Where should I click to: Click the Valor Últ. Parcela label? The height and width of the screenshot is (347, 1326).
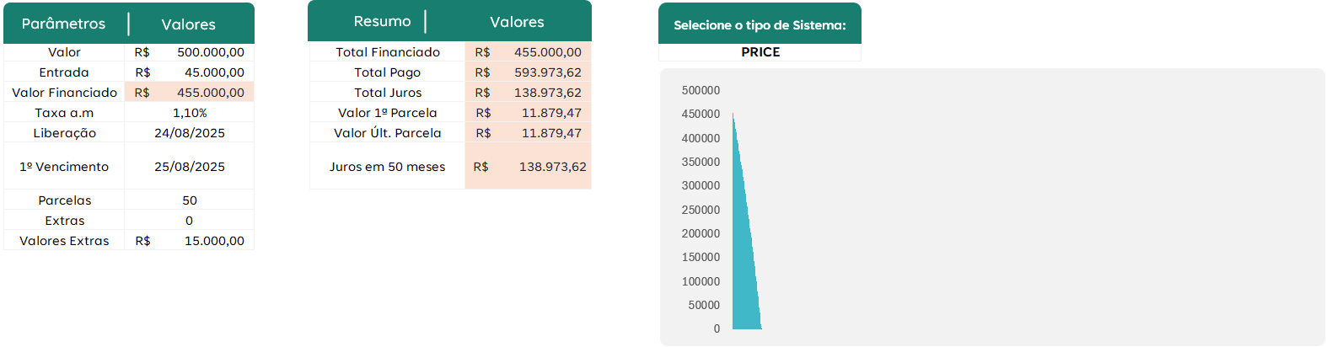coord(388,133)
